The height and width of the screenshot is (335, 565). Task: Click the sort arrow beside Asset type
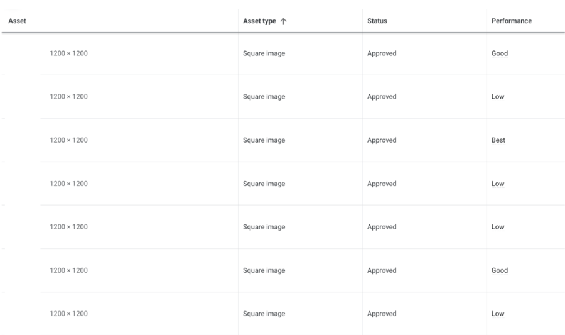tap(283, 21)
